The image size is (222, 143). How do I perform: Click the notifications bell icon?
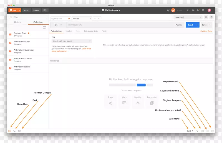pyautogui.click(x=198, y=10)
